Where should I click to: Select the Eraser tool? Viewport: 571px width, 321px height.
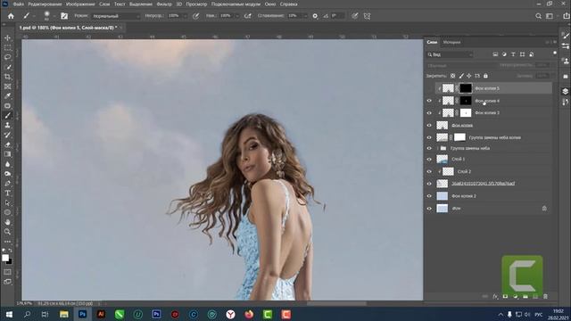7,144
